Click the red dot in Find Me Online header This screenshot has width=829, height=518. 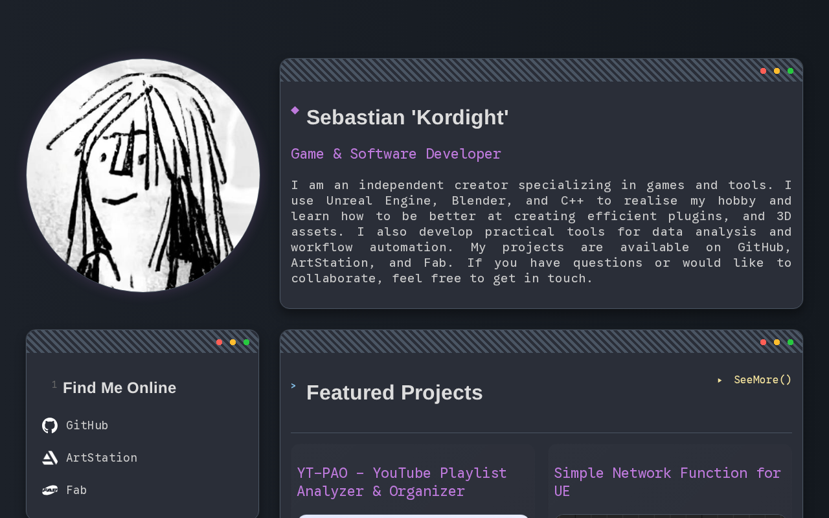coord(219,342)
